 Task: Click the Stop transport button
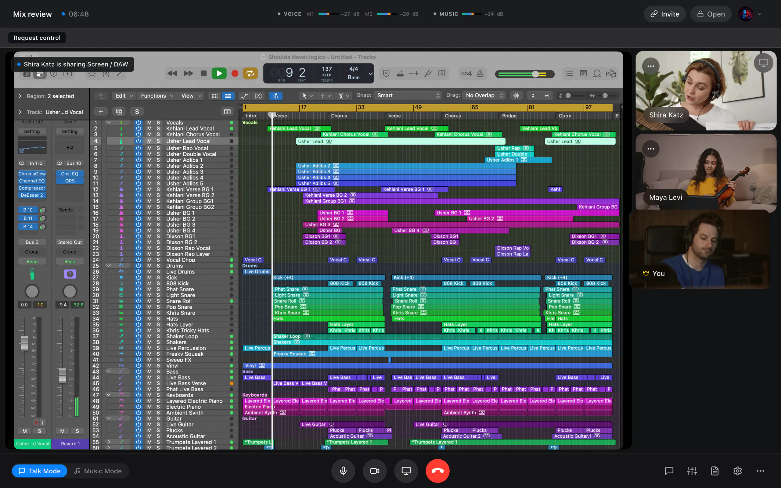203,74
